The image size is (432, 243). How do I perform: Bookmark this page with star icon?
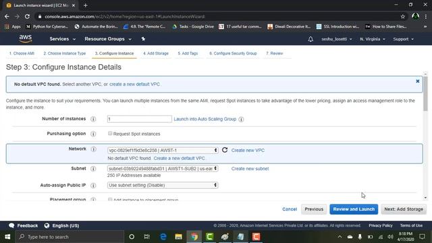[403, 16]
